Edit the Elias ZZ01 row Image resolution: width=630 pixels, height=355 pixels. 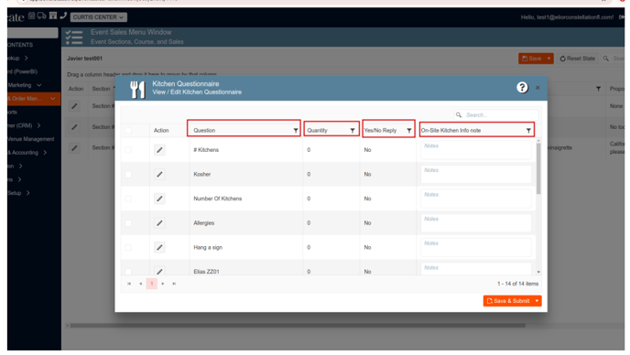[x=159, y=272]
